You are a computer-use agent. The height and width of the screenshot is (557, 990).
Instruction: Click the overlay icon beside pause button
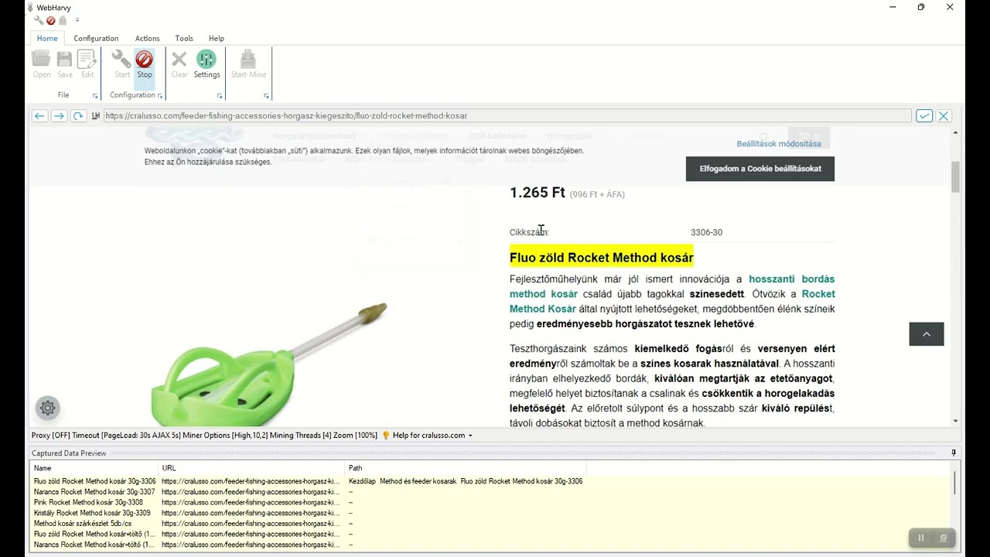(x=944, y=538)
